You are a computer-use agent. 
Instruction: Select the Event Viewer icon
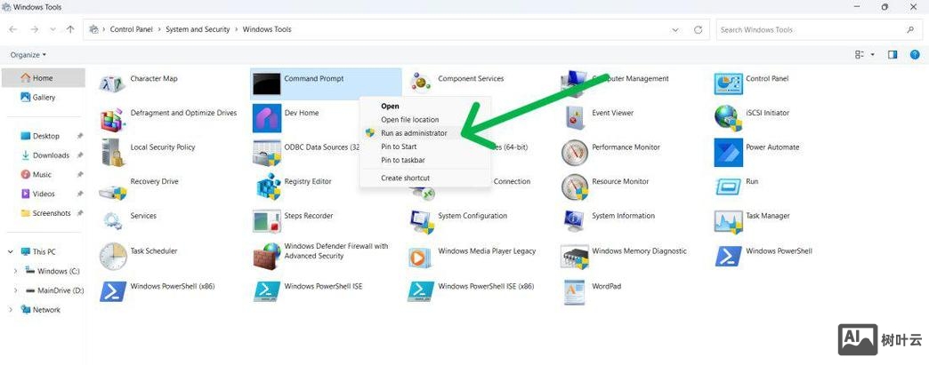pyautogui.click(x=575, y=117)
